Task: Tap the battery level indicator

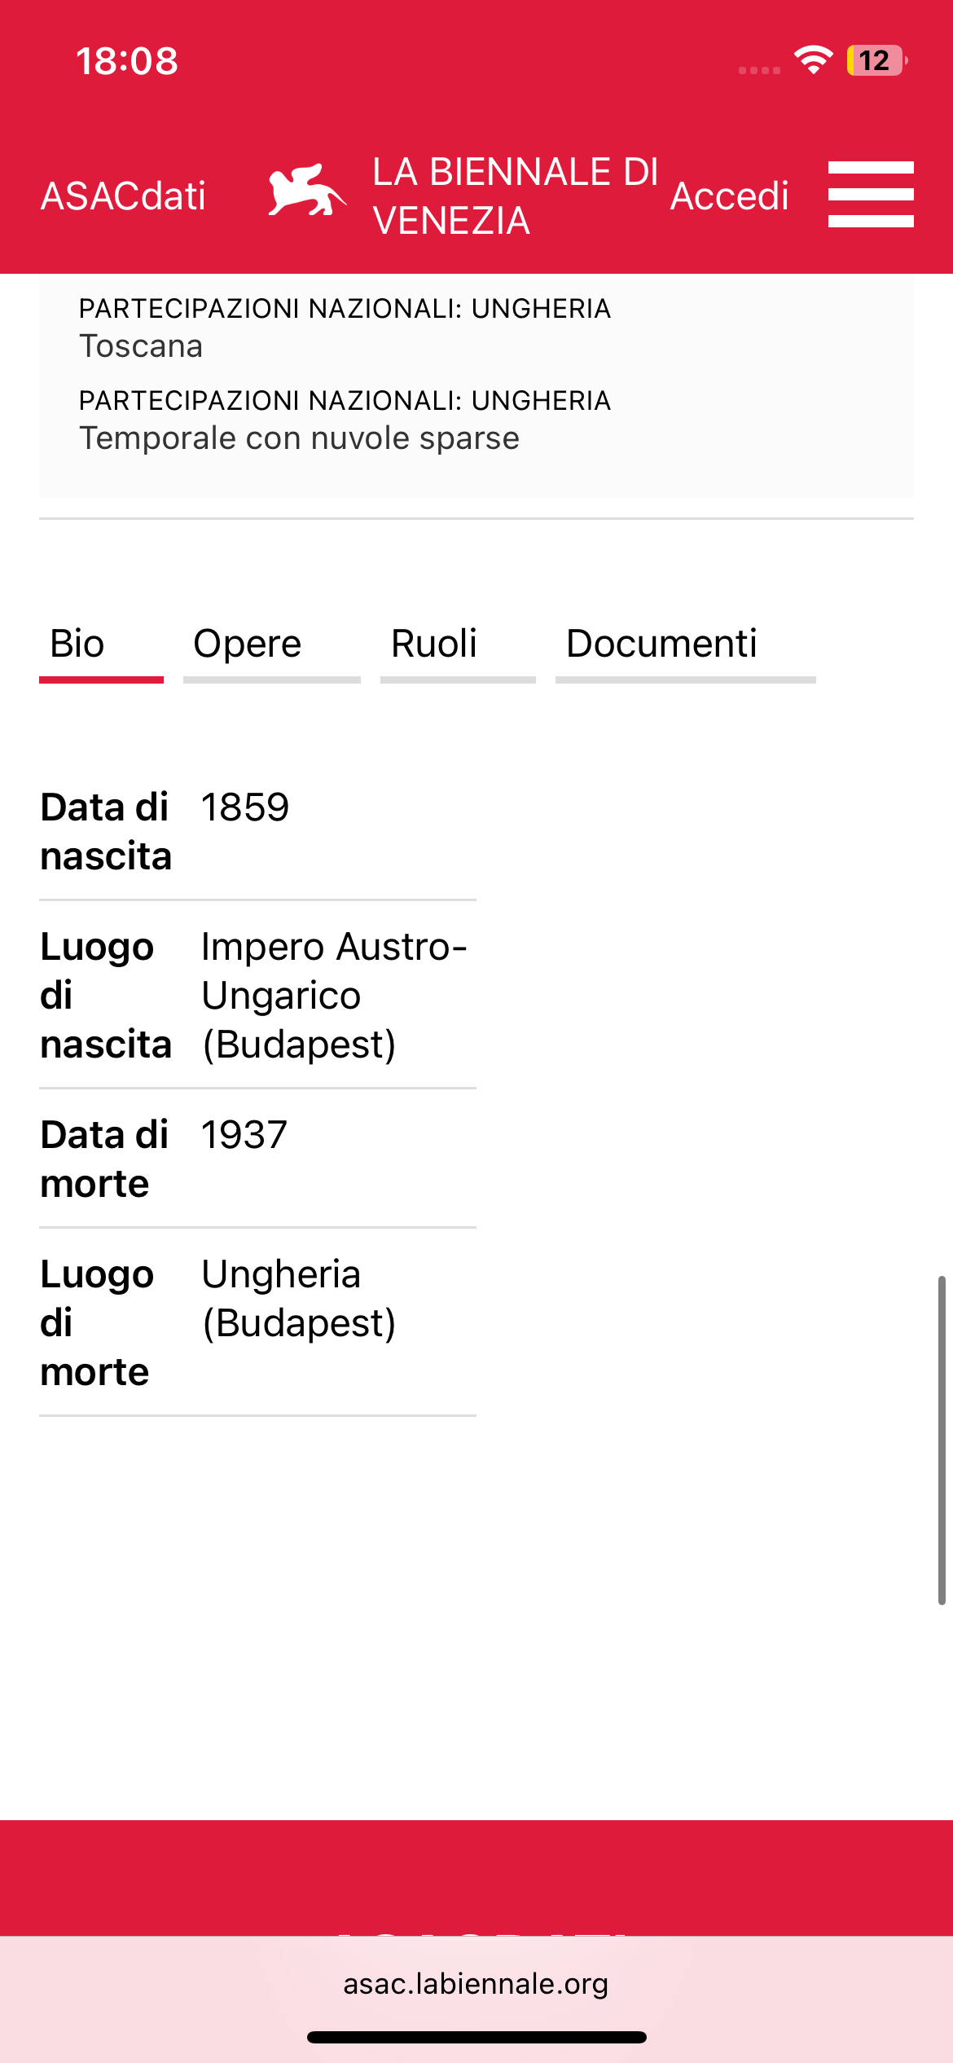Action: tap(876, 60)
